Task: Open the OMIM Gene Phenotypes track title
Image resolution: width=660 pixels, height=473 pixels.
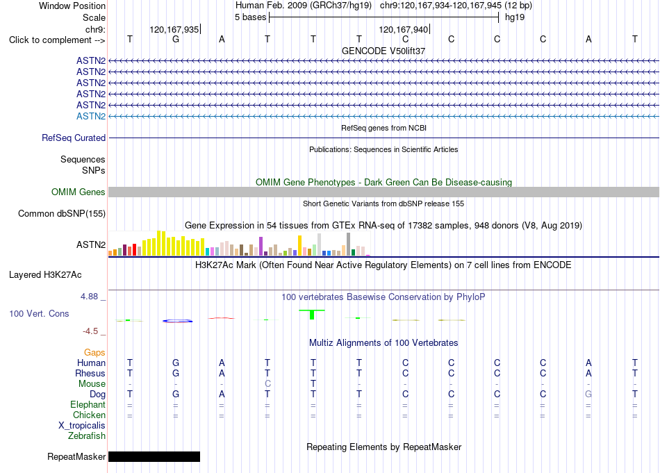Action: tap(383, 182)
